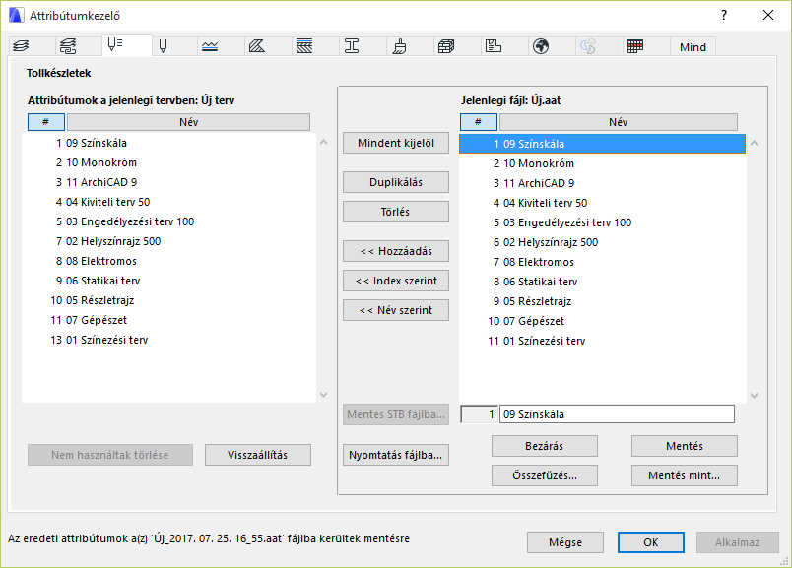Image resolution: width=792 pixels, height=568 pixels.
Task: Click the Összefűzés... button
Action: [545, 475]
